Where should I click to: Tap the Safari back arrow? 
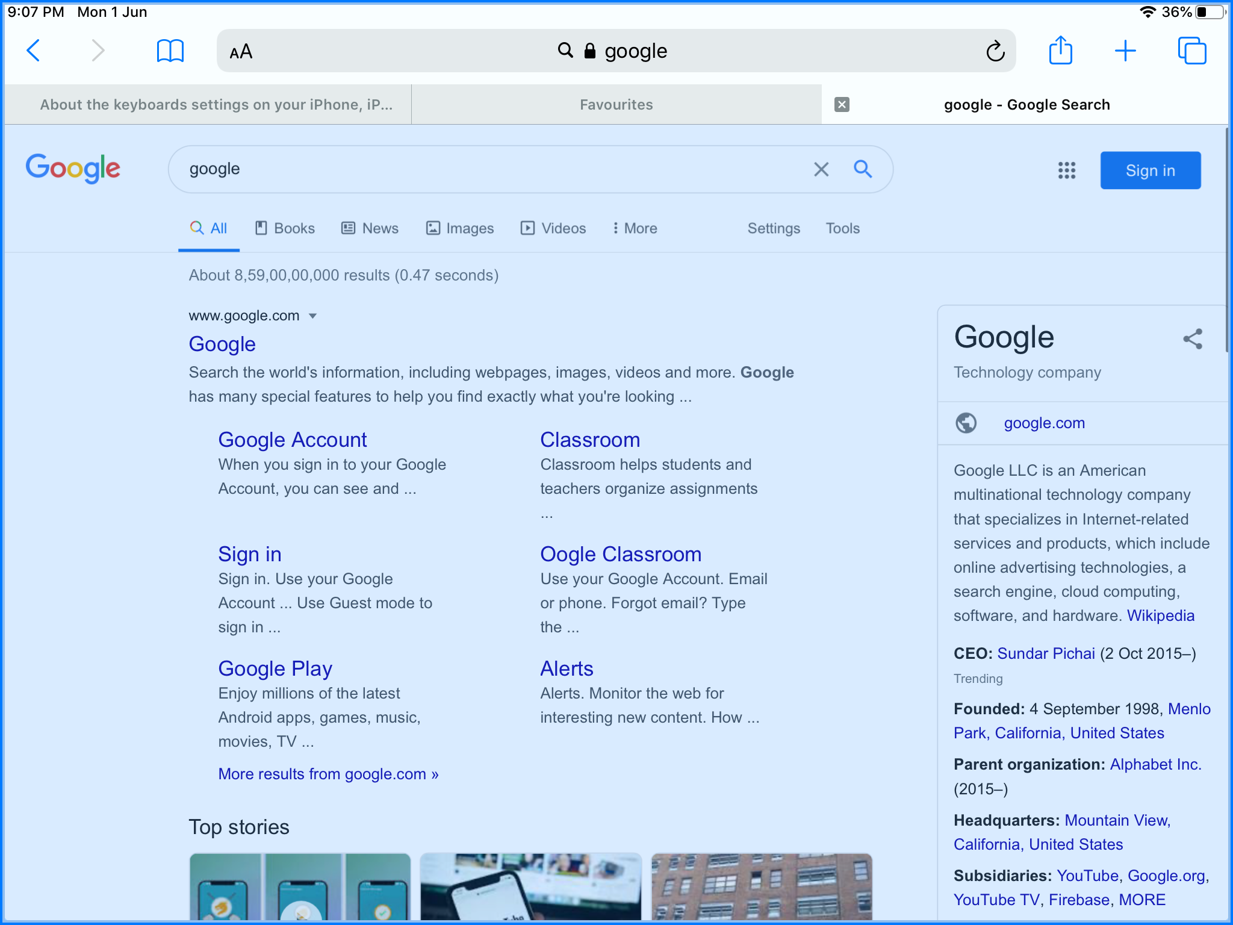point(34,51)
